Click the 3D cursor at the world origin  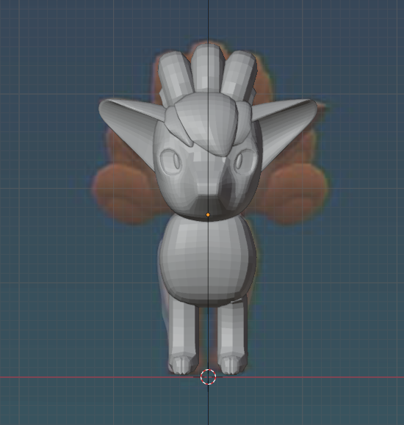pos(208,377)
